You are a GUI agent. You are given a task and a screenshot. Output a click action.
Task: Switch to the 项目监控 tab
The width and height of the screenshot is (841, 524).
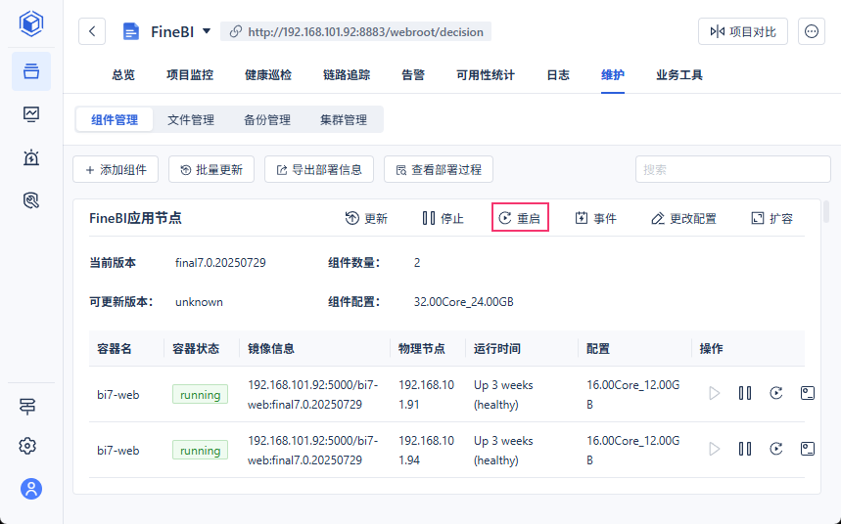[x=190, y=75]
